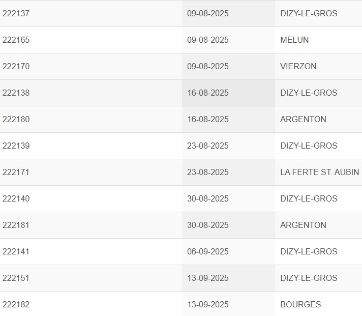Click the MELUN location cell
This screenshot has height=316, width=362.
tap(294, 40)
